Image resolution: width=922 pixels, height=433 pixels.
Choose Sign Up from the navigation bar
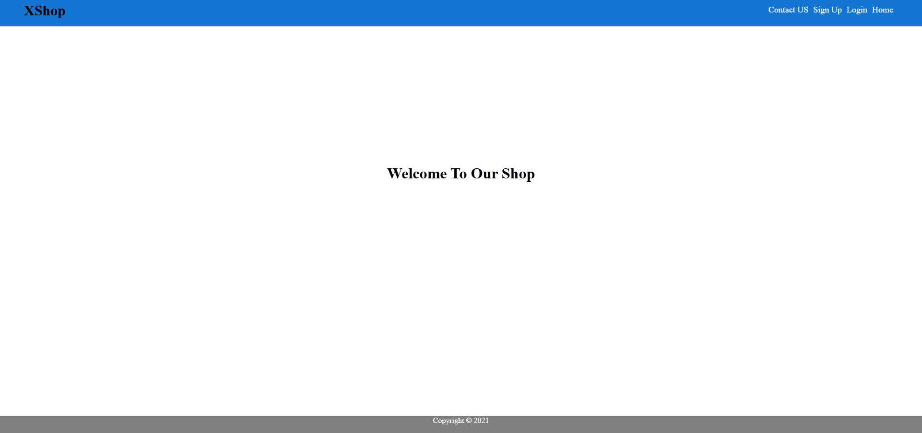[x=827, y=10]
